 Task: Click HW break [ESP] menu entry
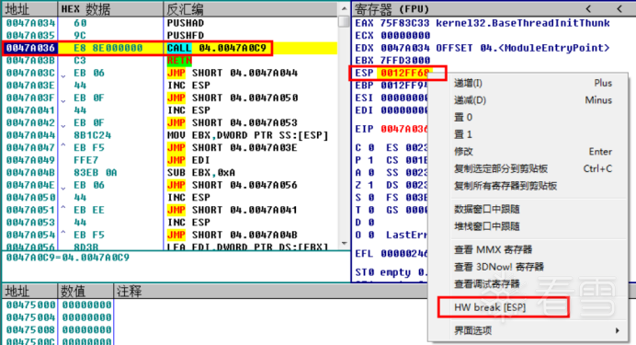point(490,307)
